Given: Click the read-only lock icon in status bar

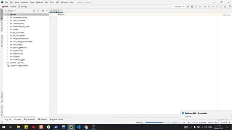Looking at the screenshot, I should click(229, 122).
